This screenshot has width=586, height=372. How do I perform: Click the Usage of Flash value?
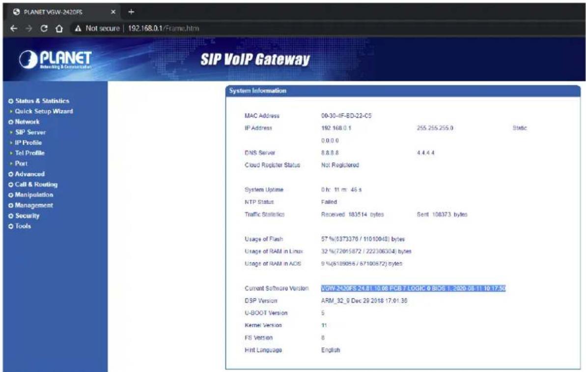pyautogui.click(x=363, y=239)
